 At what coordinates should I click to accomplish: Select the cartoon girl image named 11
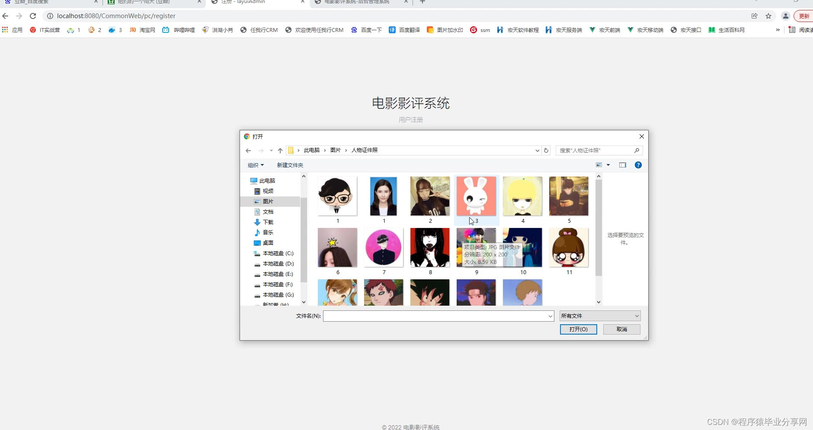click(569, 247)
